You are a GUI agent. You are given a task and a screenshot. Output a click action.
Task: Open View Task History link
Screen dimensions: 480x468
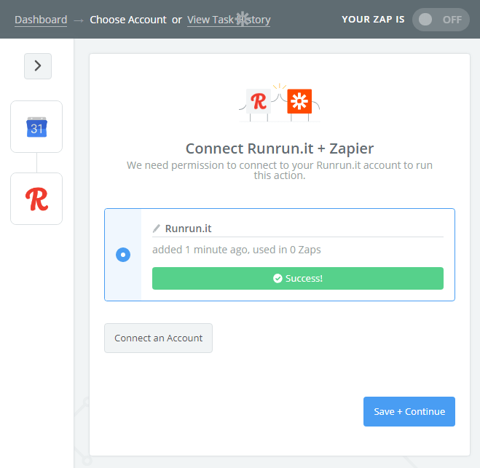(229, 20)
